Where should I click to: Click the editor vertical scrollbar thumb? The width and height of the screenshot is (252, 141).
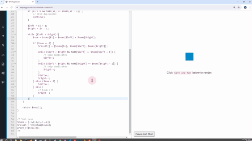coord(130,91)
